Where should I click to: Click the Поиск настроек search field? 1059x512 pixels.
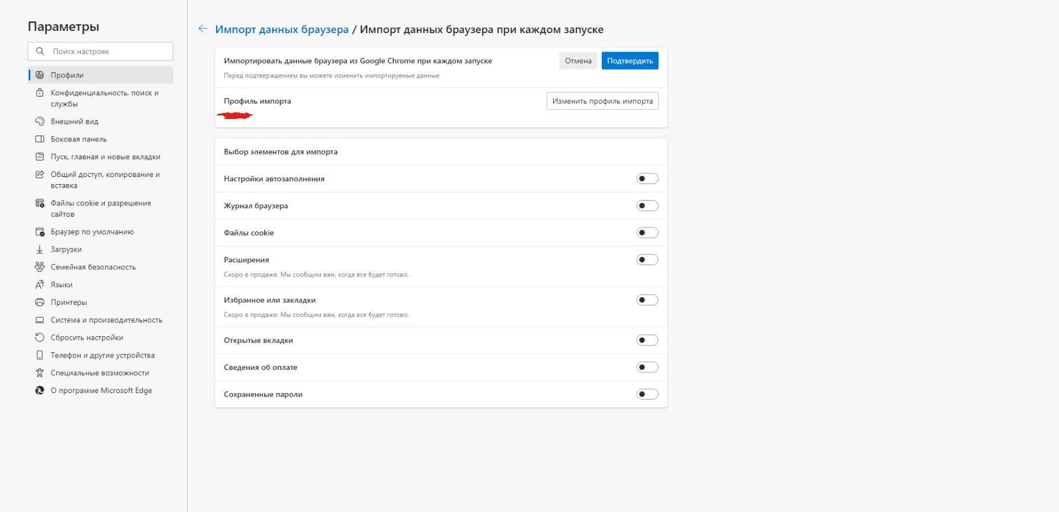click(101, 51)
